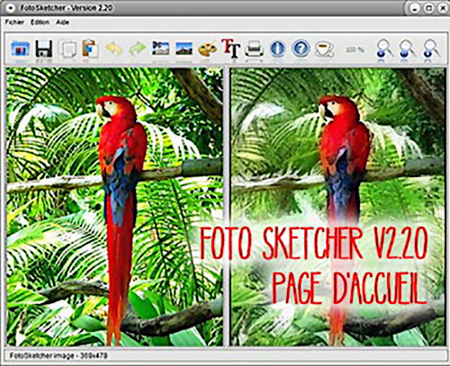
Task: Save the image using the floppy disk icon
Action: click(x=44, y=49)
